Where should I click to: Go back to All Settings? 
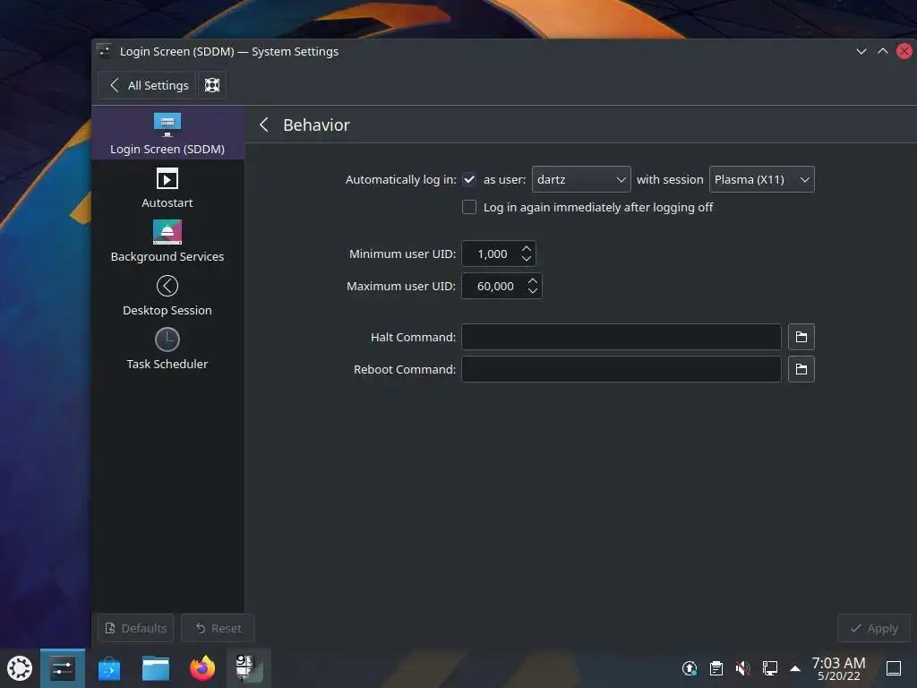[148, 85]
